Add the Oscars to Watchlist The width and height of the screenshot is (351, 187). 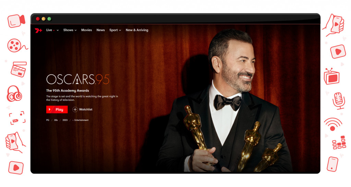pos(82,109)
